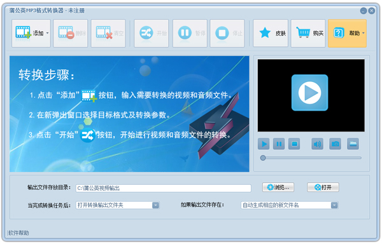The width and height of the screenshot is (382, 244).
Task: Open snapshot folder icon under preview
Action: [353, 144]
